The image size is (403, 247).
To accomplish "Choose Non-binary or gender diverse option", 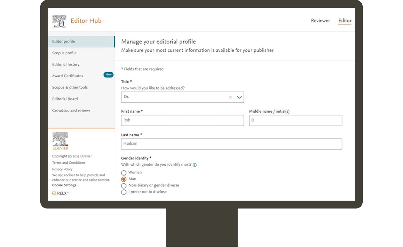I will [x=124, y=186].
